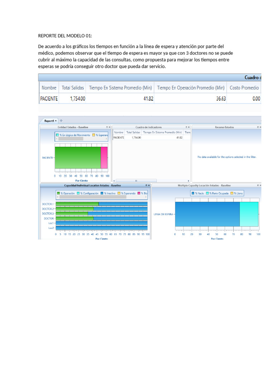This screenshot has width=275, height=366.
Task: Maximize the Capacidad Individual Location Estados panel
Action: tap(146, 186)
